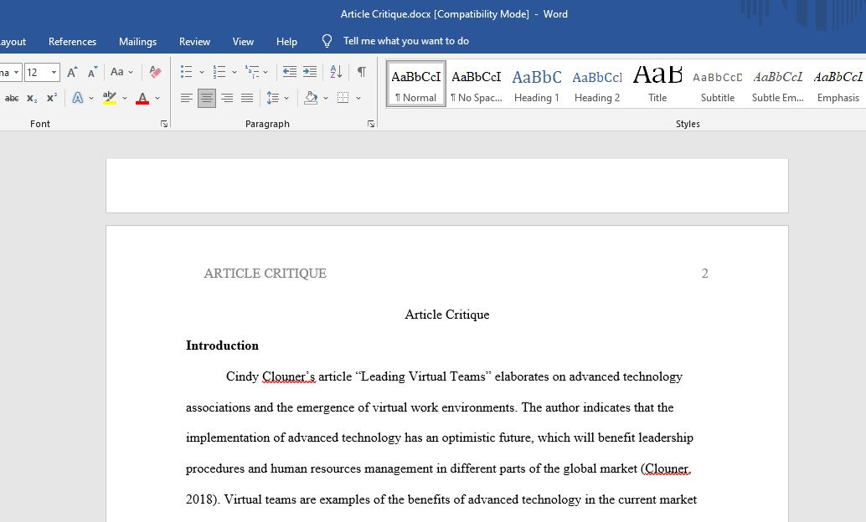Apply paragraph shading with paint bucket
The width and height of the screenshot is (866, 522).
[311, 98]
